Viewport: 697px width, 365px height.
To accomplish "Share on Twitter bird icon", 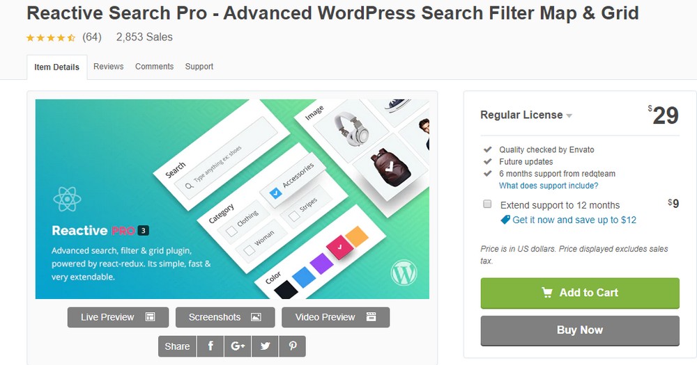I will (x=265, y=346).
